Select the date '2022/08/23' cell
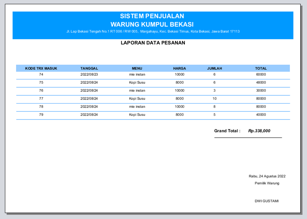Image resolution: width=307 pixels, height=219 pixels. [x=89, y=74]
